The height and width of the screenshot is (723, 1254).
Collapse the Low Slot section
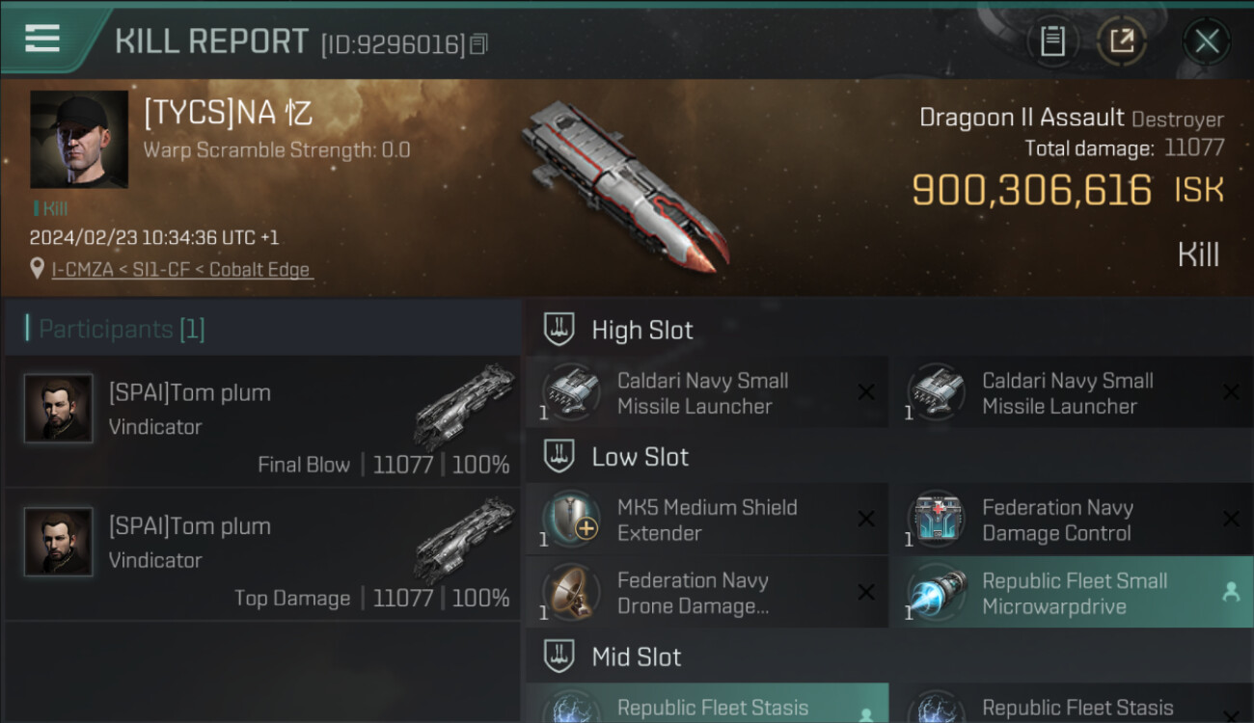coord(559,457)
